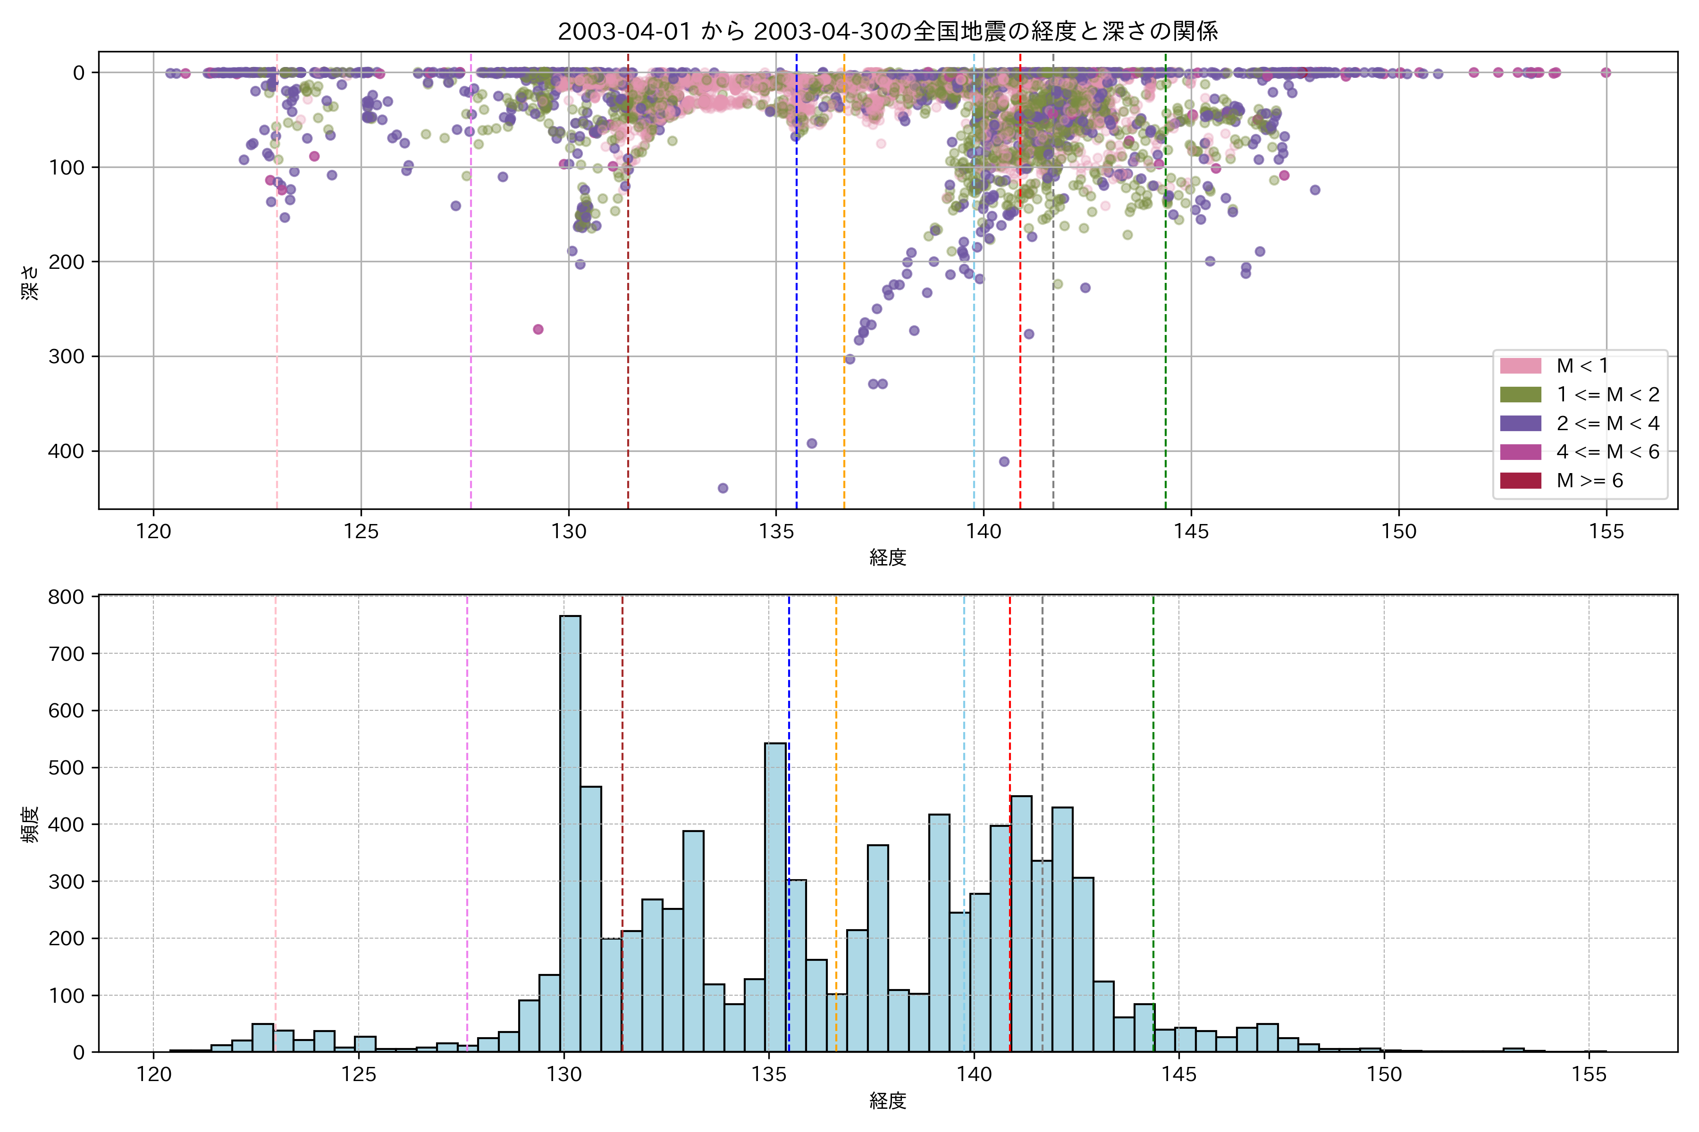Click the 経度 label under the scatter plot

(888, 558)
